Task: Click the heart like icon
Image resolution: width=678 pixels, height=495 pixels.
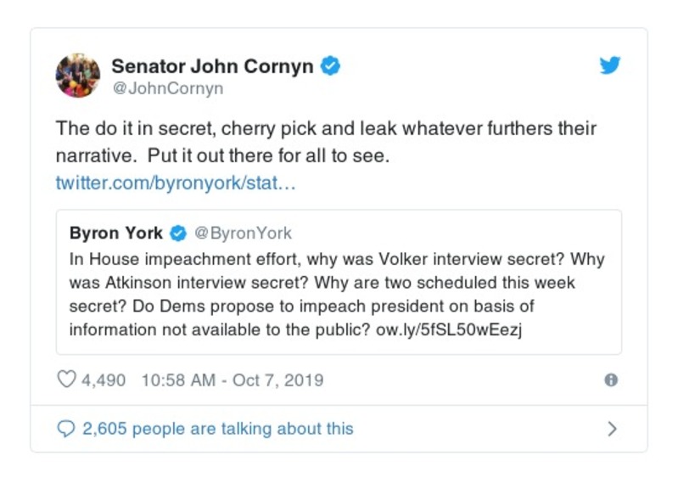Action: tap(66, 380)
